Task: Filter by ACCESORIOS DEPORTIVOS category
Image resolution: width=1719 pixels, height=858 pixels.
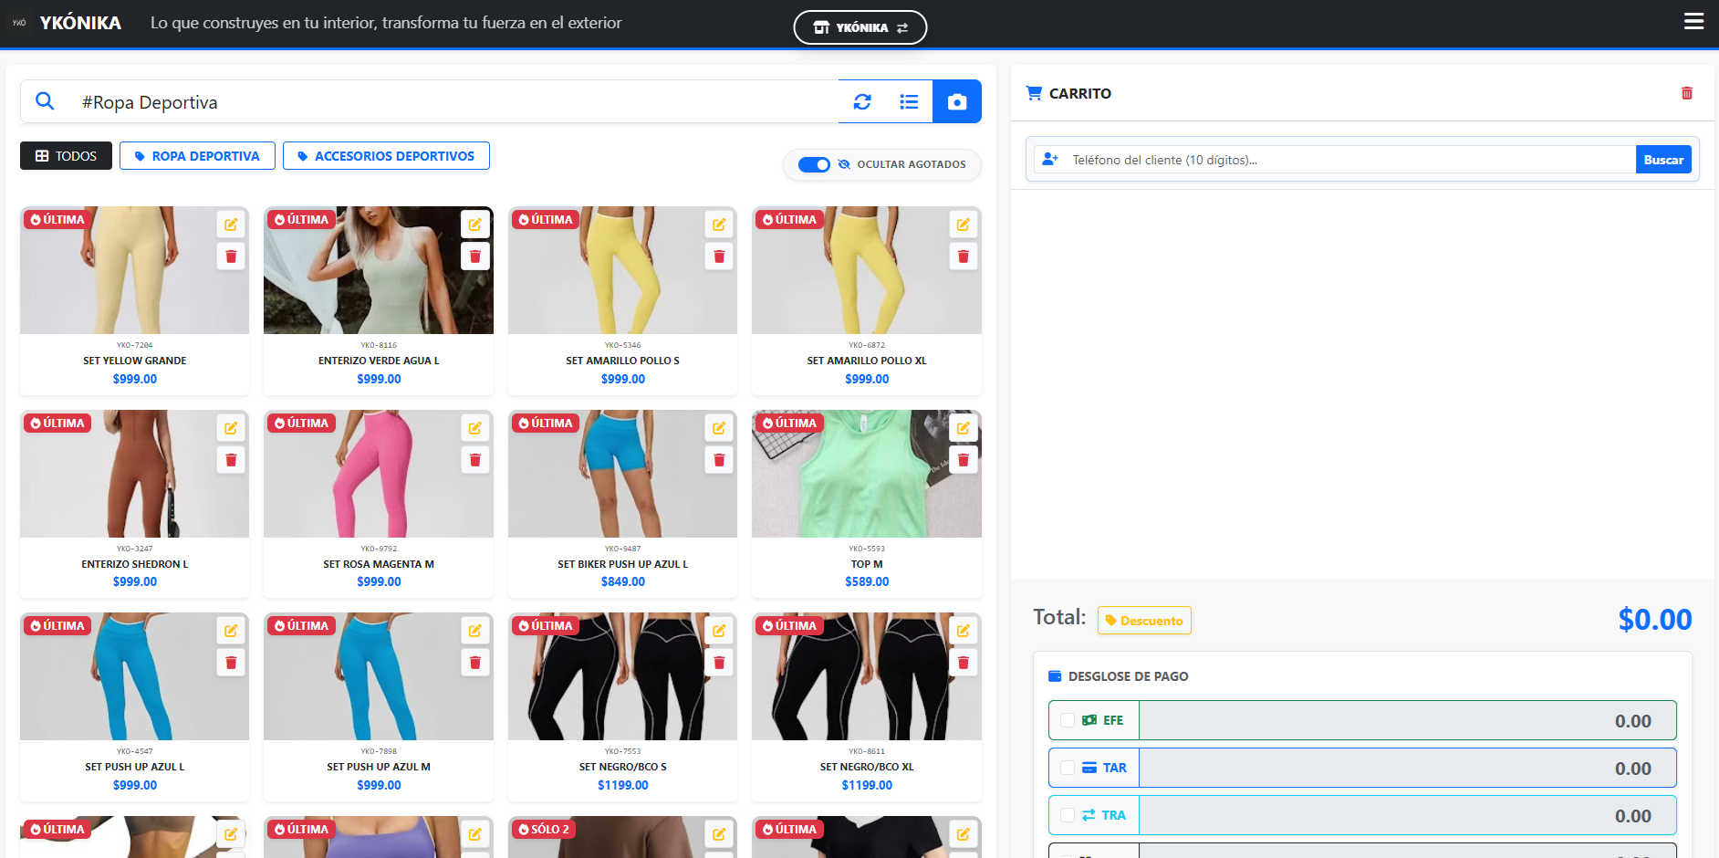Action: pos(386,156)
